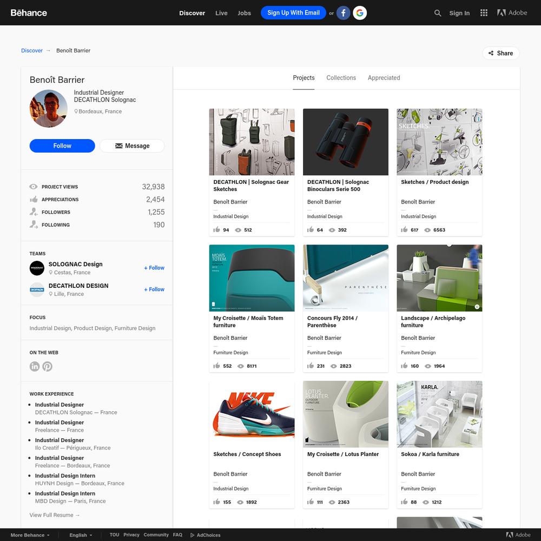
Task: Click the Bordeaux, France location pin
Action: coord(76,111)
